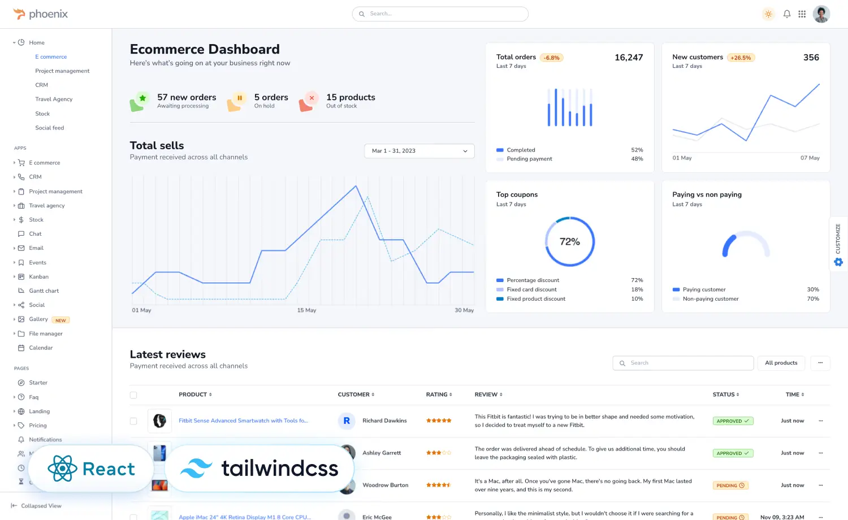This screenshot has height=520, width=848.
Task: Click the Pricing tag icon
Action: point(21,426)
